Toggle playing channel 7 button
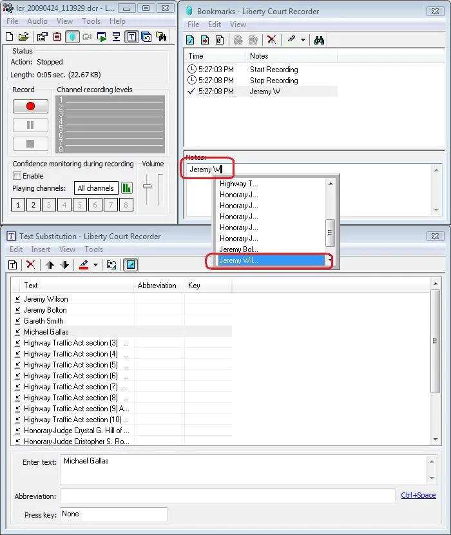The height and width of the screenshot is (535, 451). point(111,205)
